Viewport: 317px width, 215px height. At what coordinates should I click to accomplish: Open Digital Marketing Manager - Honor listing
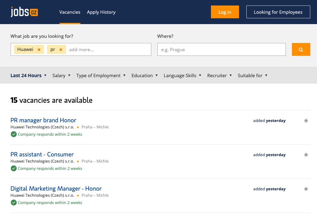tap(56, 188)
